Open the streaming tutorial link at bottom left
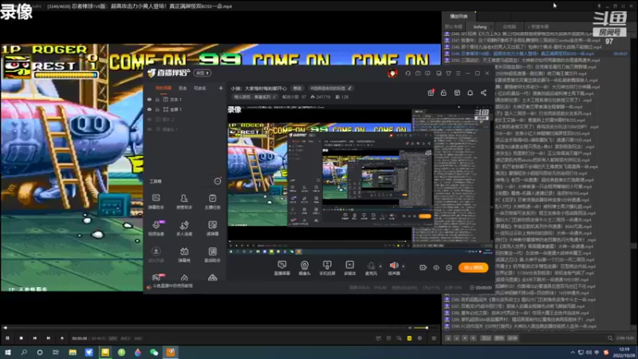 click(173, 286)
